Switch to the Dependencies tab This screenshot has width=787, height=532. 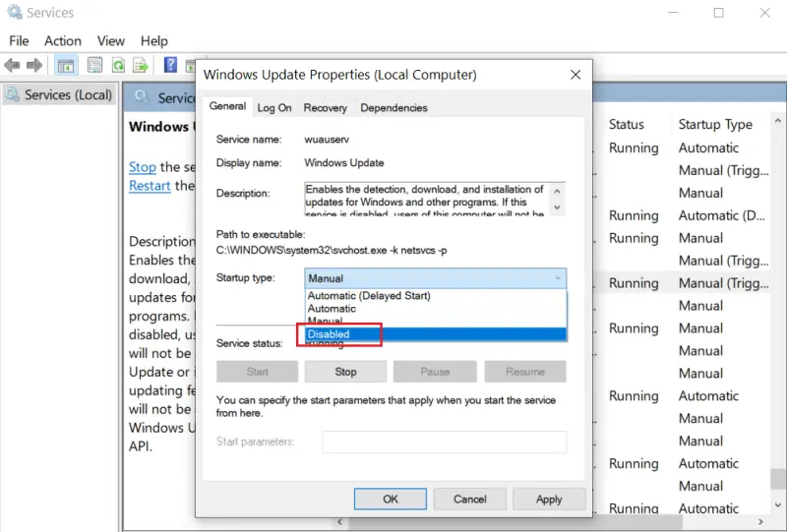click(394, 108)
